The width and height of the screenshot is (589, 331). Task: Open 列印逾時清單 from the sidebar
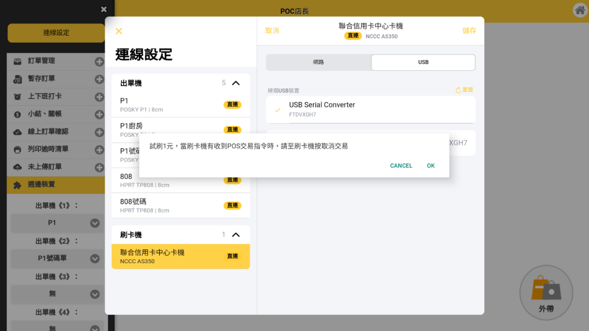(x=48, y=149)
